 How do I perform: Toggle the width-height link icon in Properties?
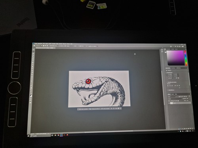167,75
